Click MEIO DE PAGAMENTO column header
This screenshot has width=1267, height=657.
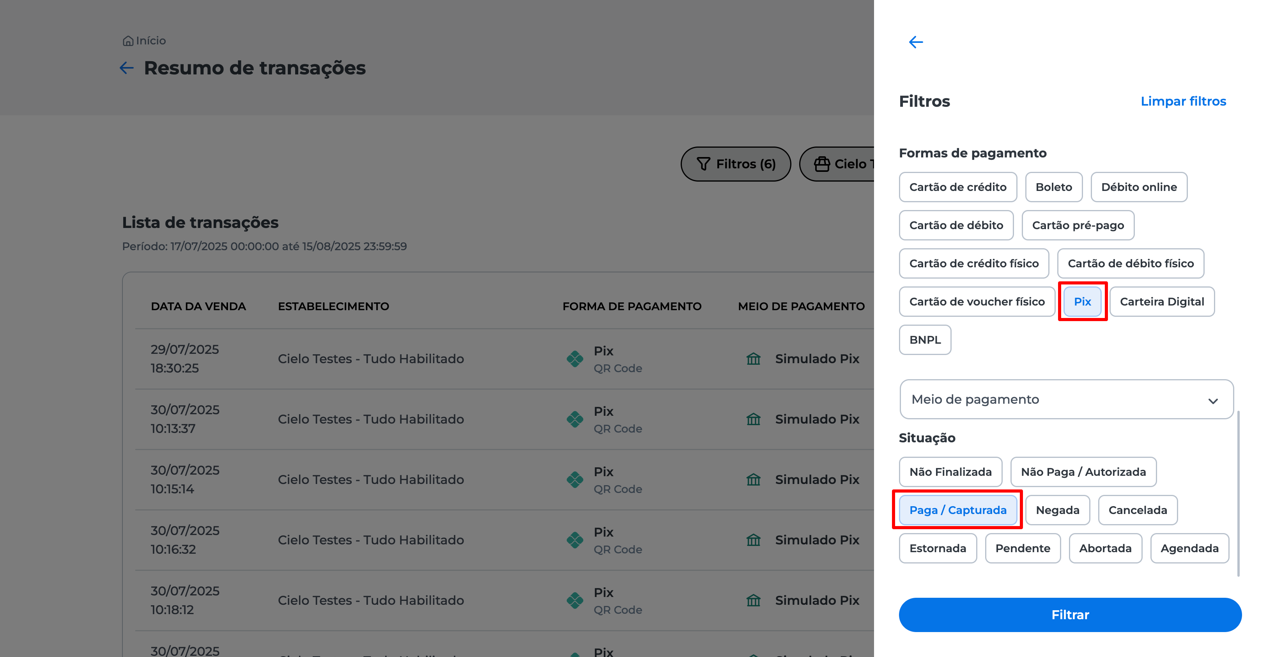coord(801,306)
